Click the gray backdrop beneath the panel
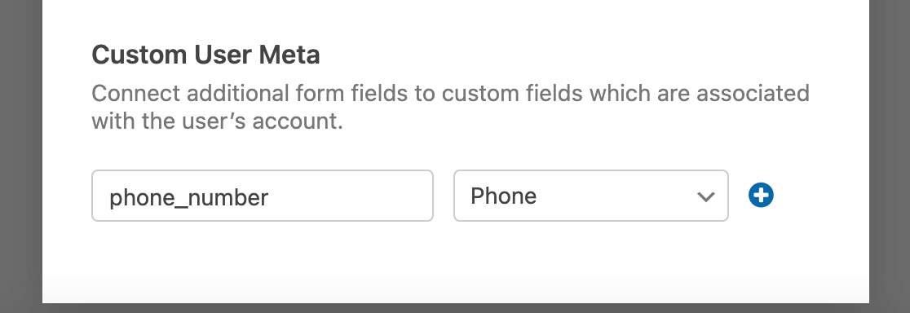Viewport: 910px width, 313px height. [x=455, y=308]
